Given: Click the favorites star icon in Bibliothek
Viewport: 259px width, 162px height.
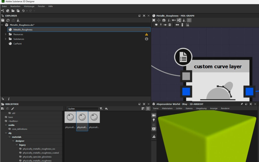Looking at the screenshot, I should [106, 109].
